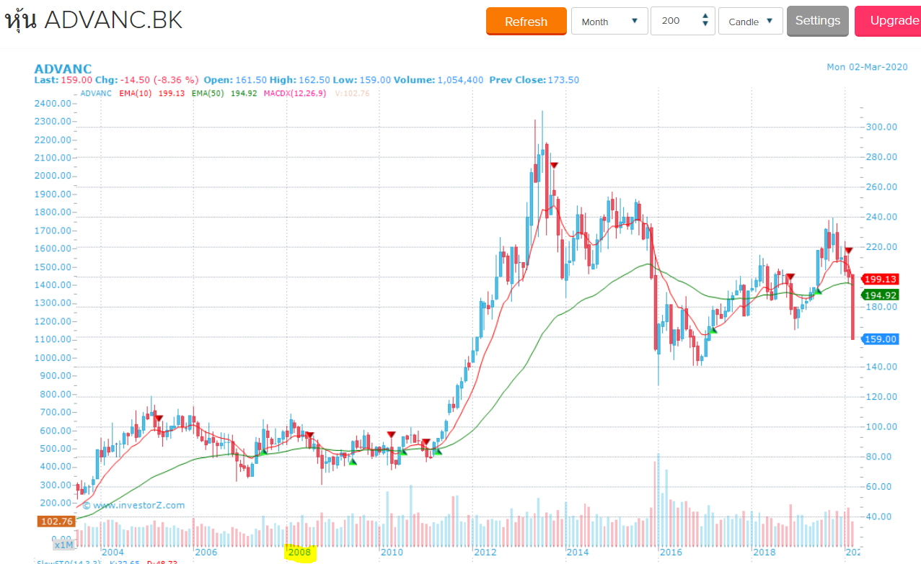The width and height of the screenshot is (921, 564).
Task: Decrease bar count with stepper down arrow
Action: 705,25
